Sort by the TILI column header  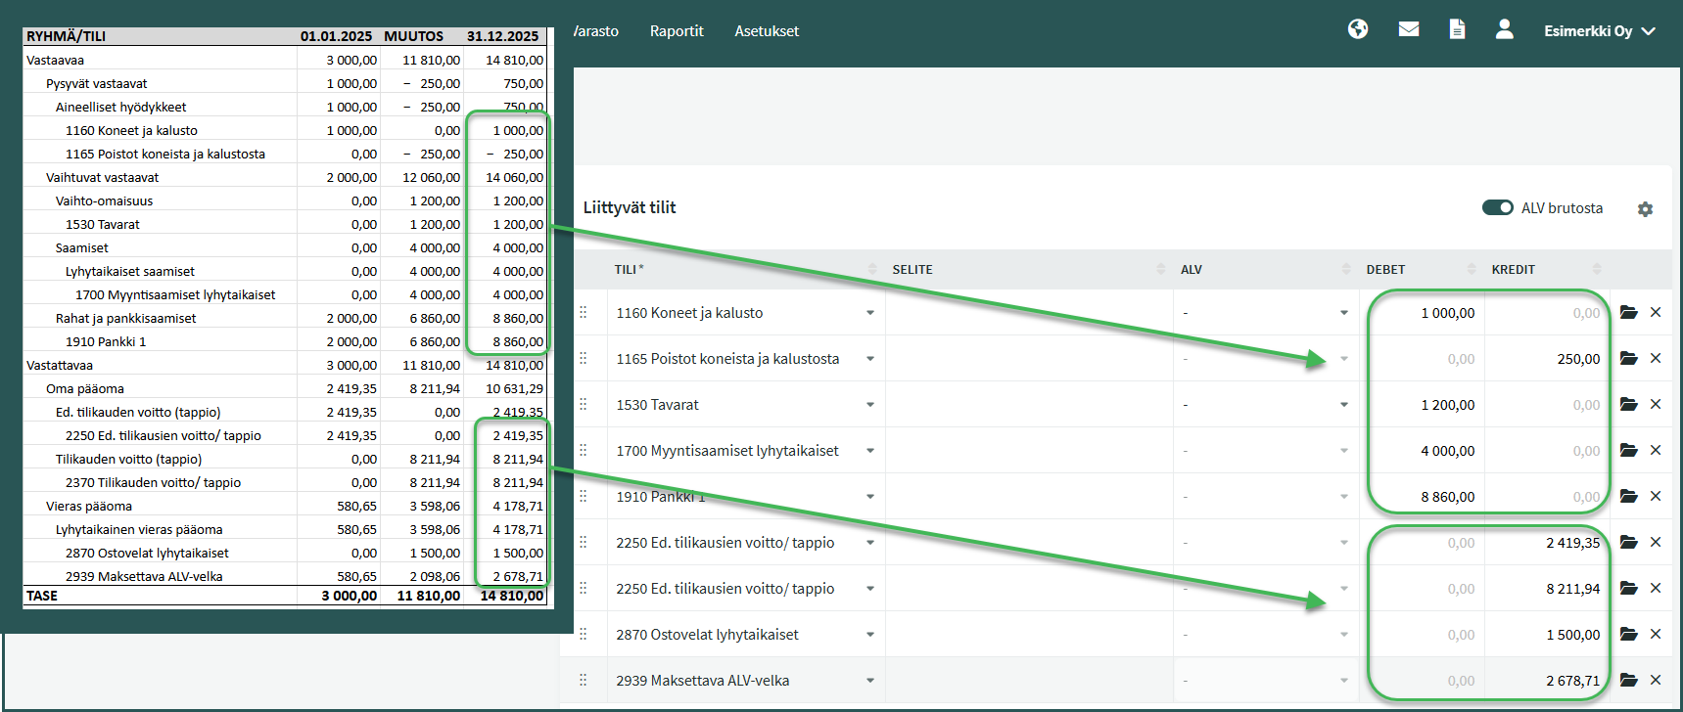tap(629, 270)
